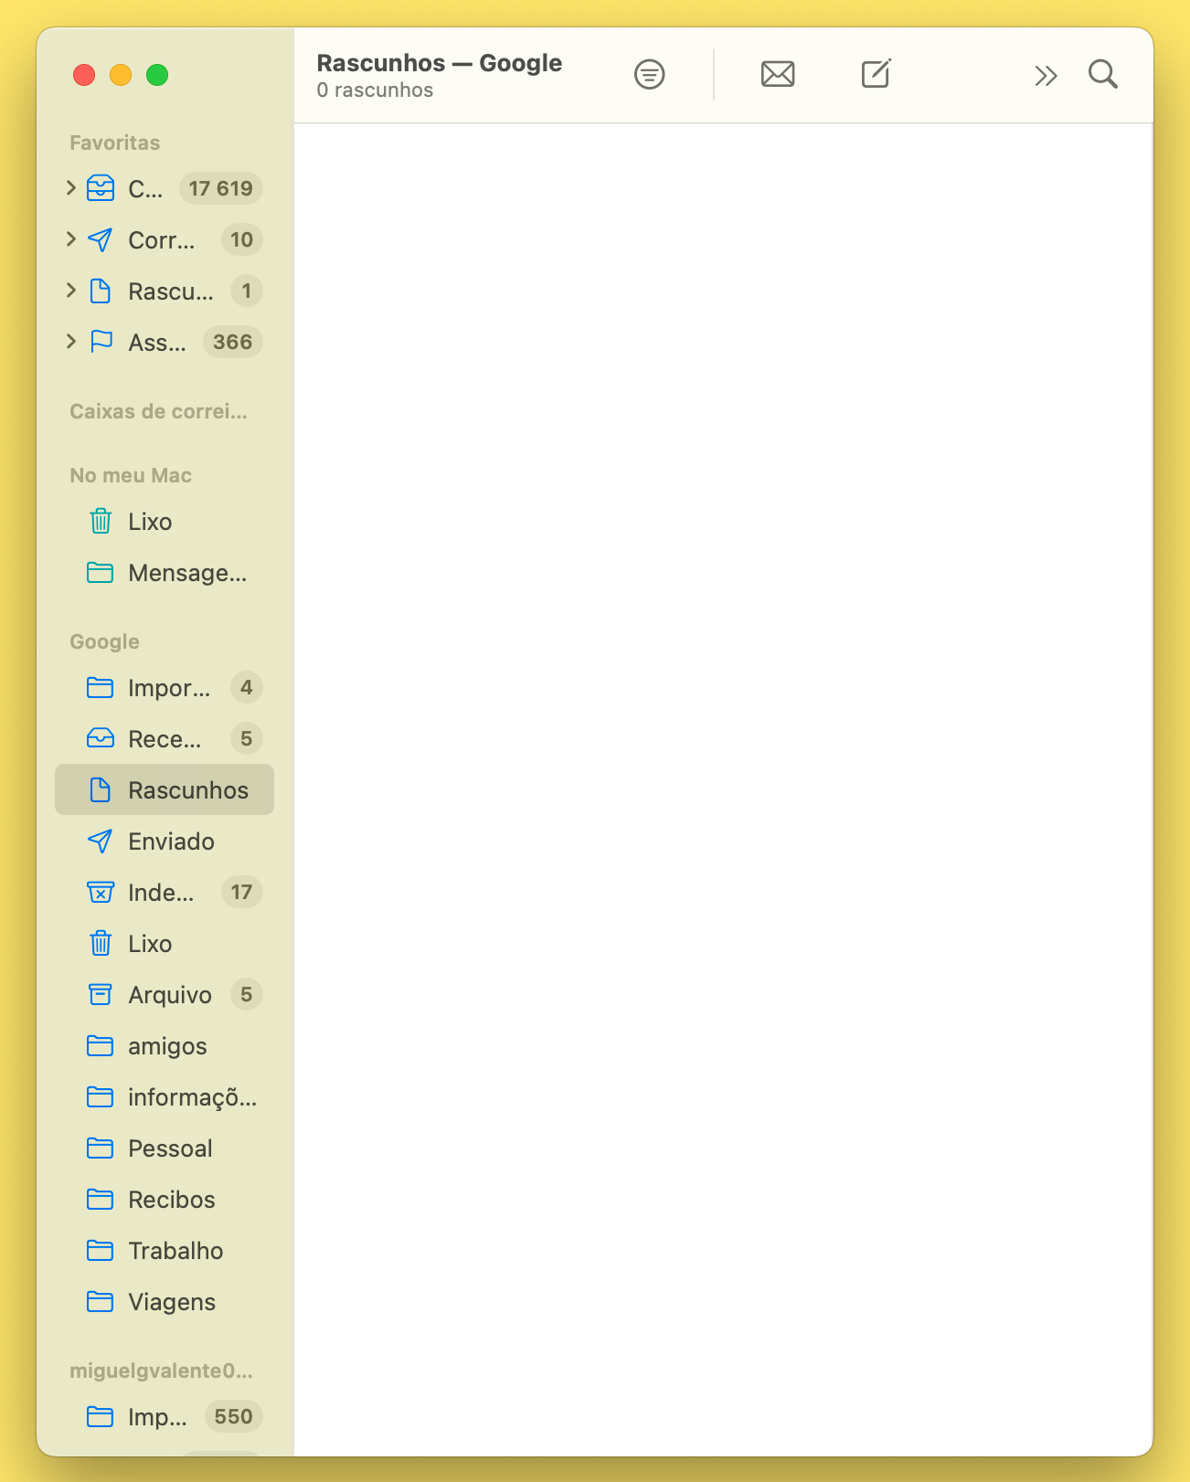Open the informaçõ... folder
Screen dimensions: 1190x1482
point(165,1097)
